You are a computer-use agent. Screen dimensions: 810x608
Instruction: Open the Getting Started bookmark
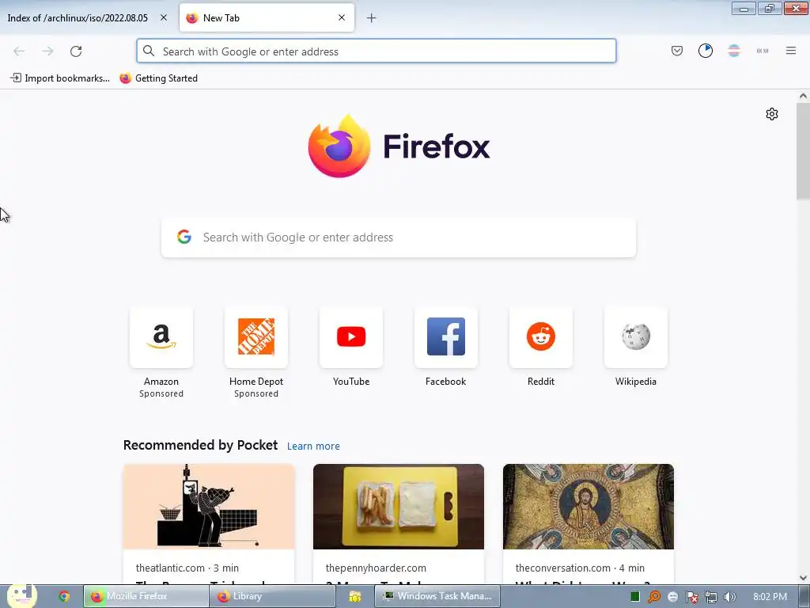click(158, 78)
